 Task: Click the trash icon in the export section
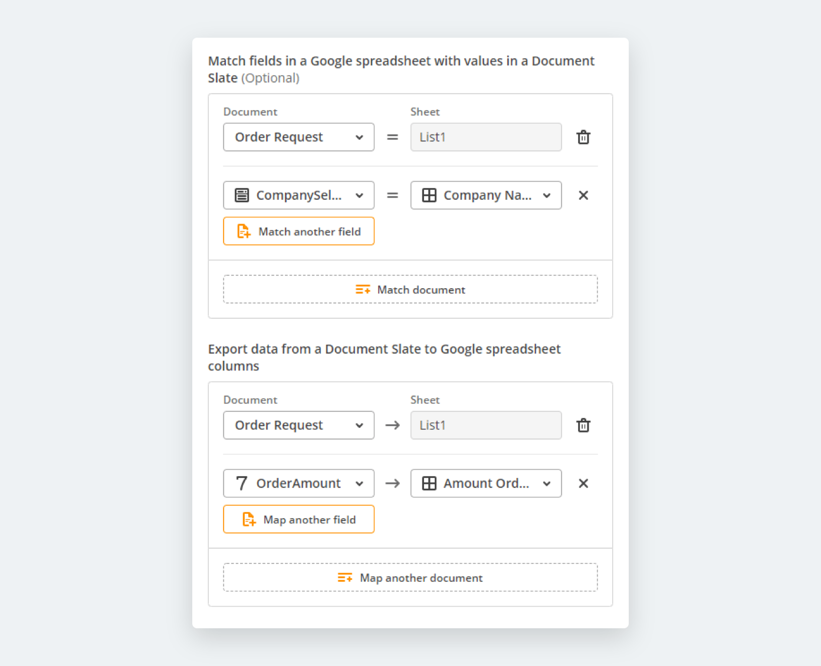tap(583, 426)
